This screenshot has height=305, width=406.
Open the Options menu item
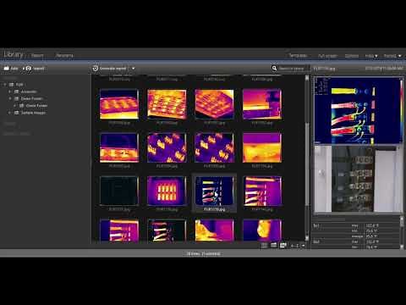click(352, 56)
